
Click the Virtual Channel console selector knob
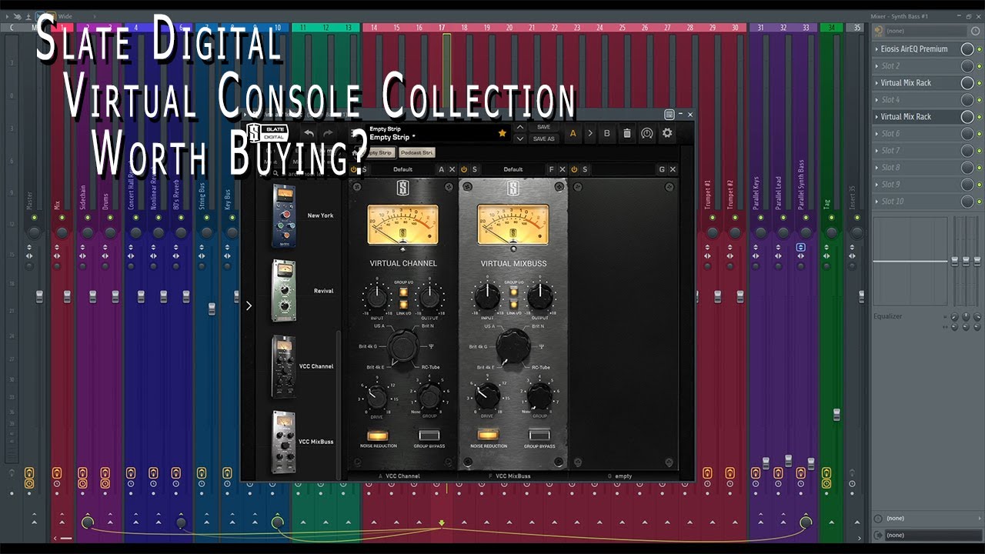click(x=403, y=347)
